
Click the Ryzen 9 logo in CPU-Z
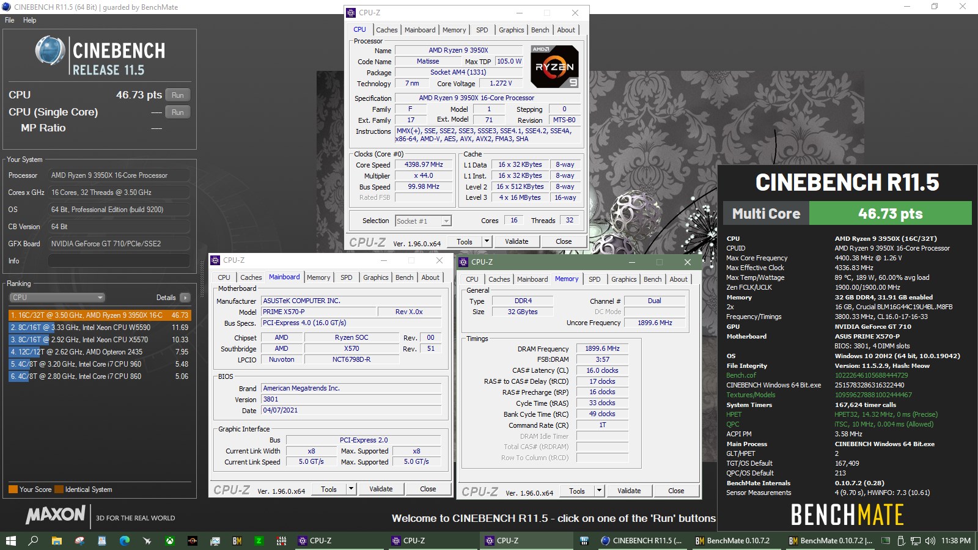tap(554, 67)
